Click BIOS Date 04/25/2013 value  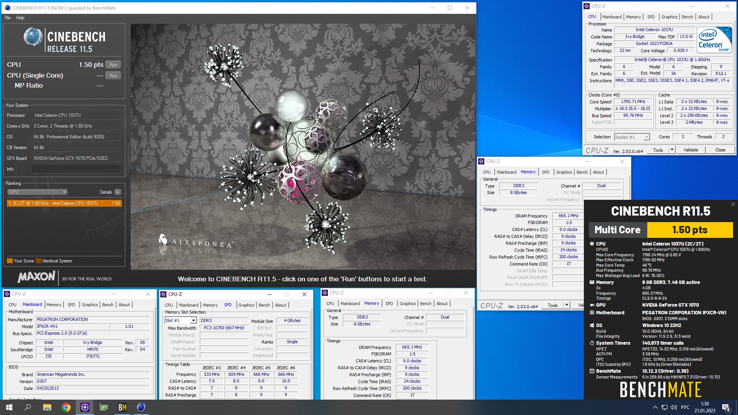pos(93,388)
